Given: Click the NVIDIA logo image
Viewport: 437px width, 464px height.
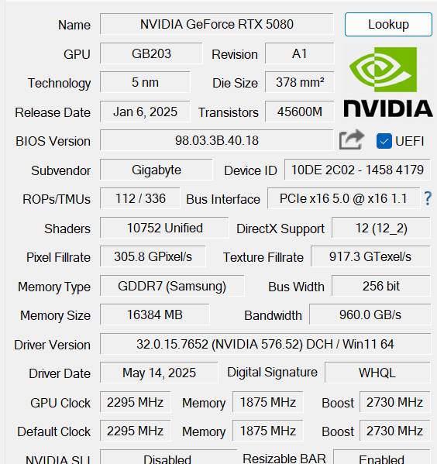Looking at the screenshot, I should click(x=388, y=82).
